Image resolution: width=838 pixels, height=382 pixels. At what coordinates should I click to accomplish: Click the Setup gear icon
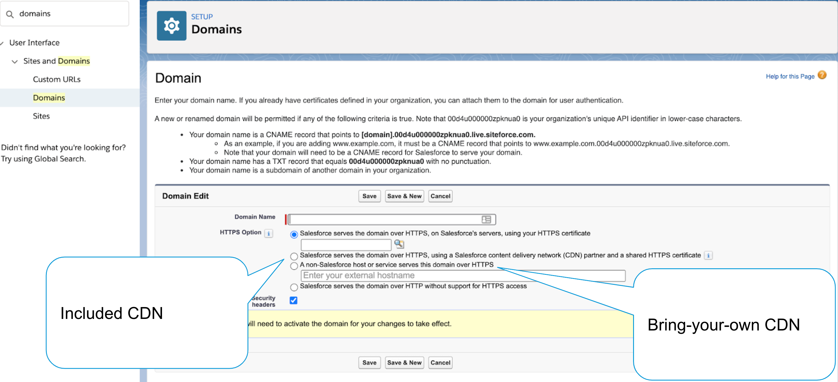click(x=171, y=26)
